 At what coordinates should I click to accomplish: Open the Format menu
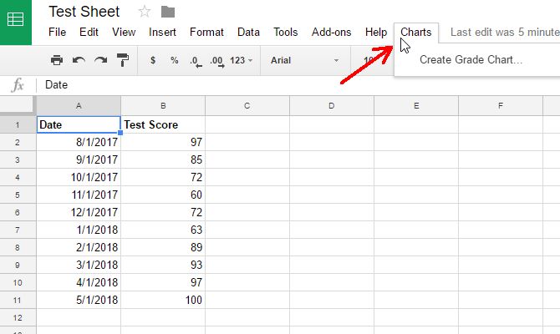pyautogui.click(x=206, y=32)
